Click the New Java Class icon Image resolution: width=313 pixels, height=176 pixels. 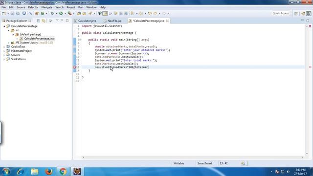(x=43, y=13)
